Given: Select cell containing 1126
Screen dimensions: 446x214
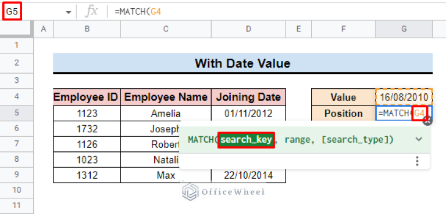Looking at the screenshot, I should 87,144.
